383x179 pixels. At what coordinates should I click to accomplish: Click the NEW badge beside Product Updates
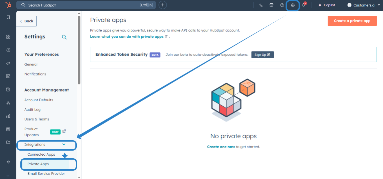55,132
